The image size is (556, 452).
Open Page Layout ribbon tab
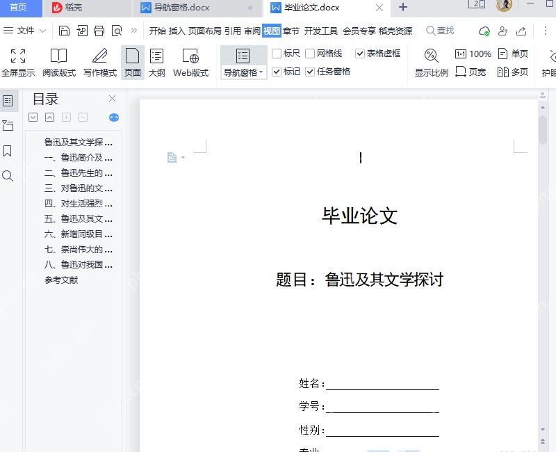(x=204, y=31)
